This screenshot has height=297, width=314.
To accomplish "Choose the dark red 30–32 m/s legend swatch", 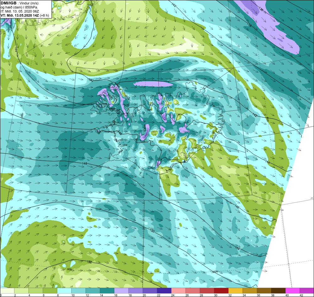I will click(221, 291).
